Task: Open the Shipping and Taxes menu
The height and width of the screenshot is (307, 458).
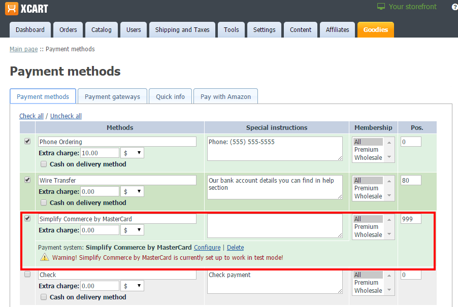Action: tap(182, 30)
